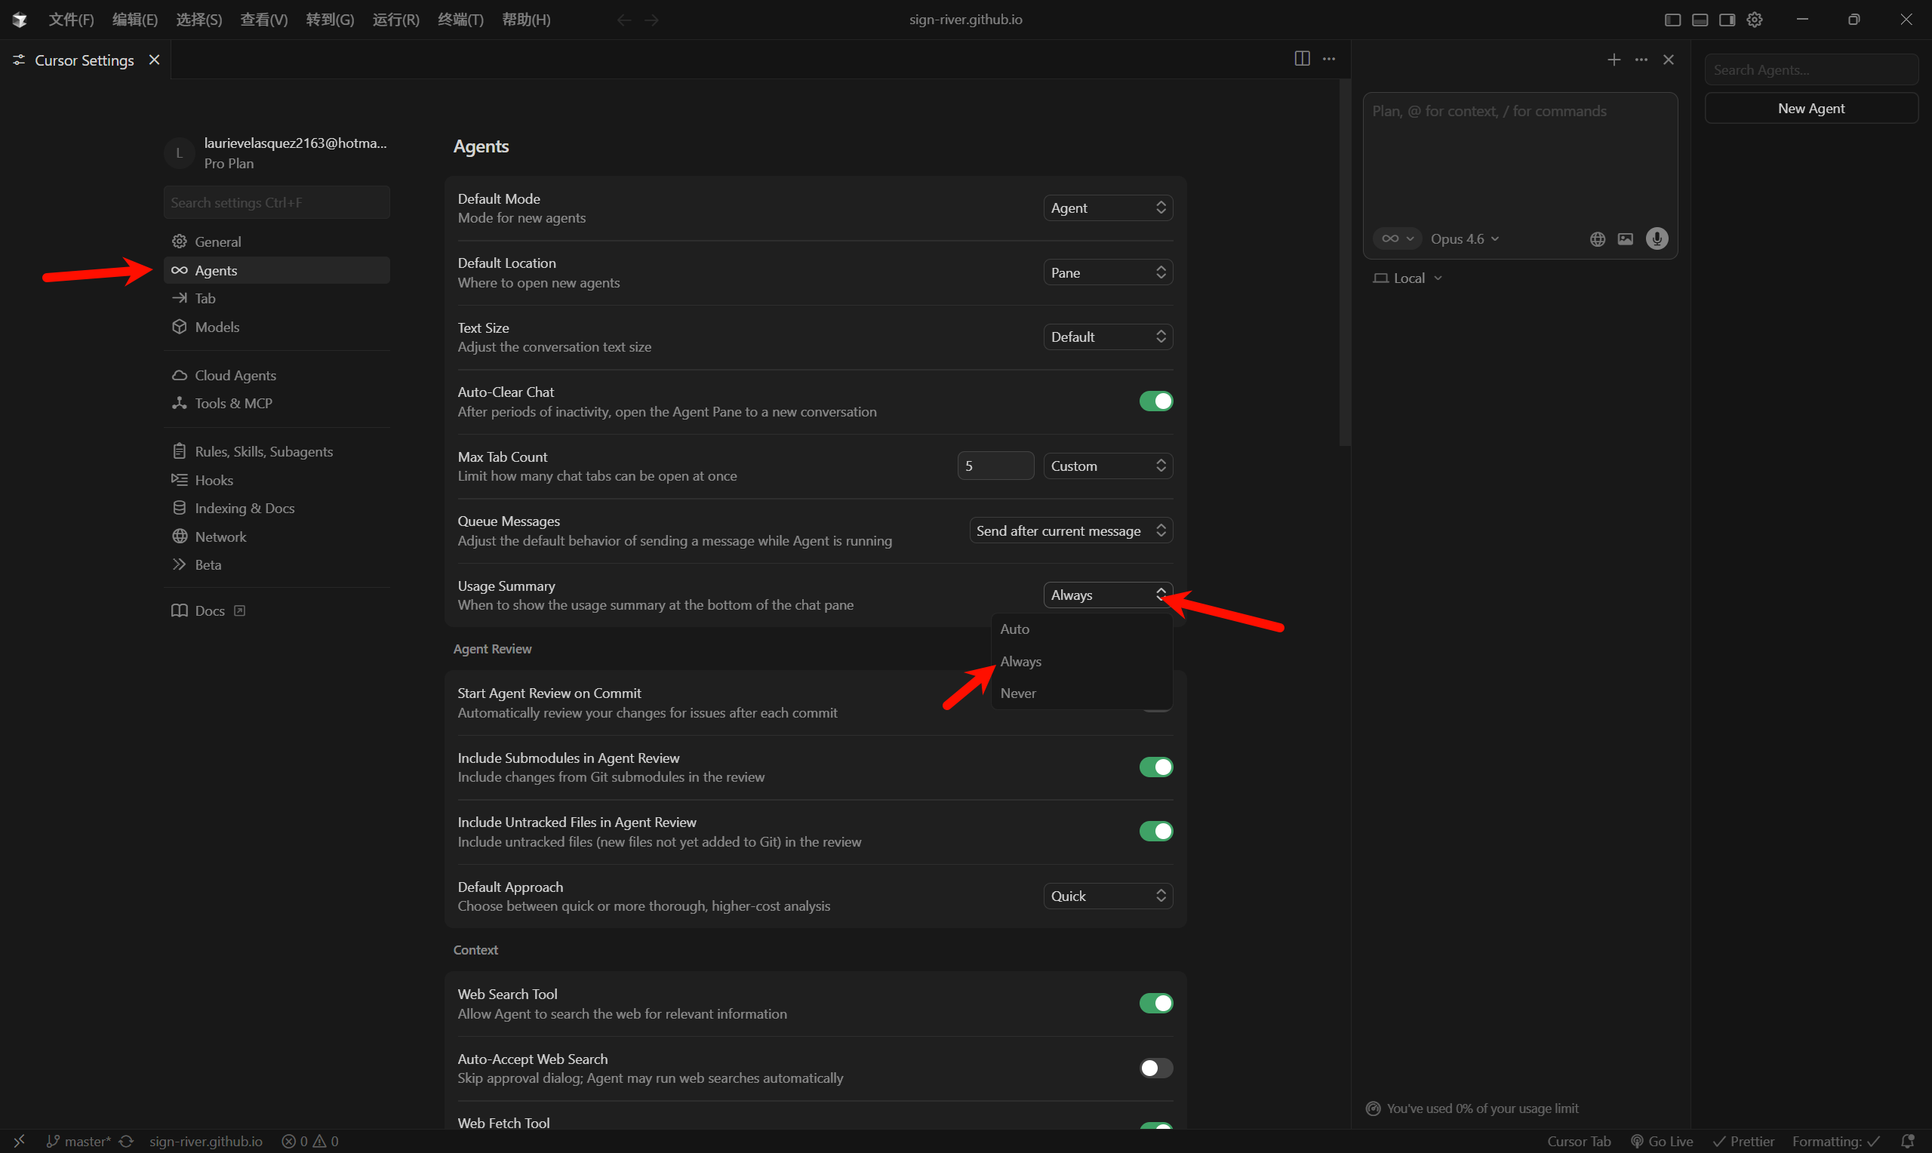
Task: Open editor more actions ellipsis
Action: click(x=1329, y=59)
